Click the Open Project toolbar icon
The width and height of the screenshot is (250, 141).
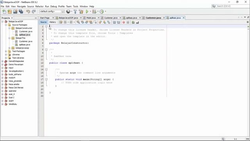pos(15,11)
